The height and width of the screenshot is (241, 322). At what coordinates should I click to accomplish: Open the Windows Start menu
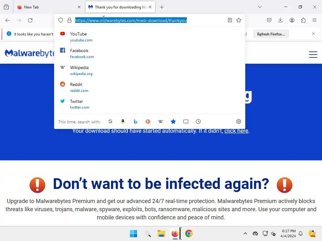(133, 233)
